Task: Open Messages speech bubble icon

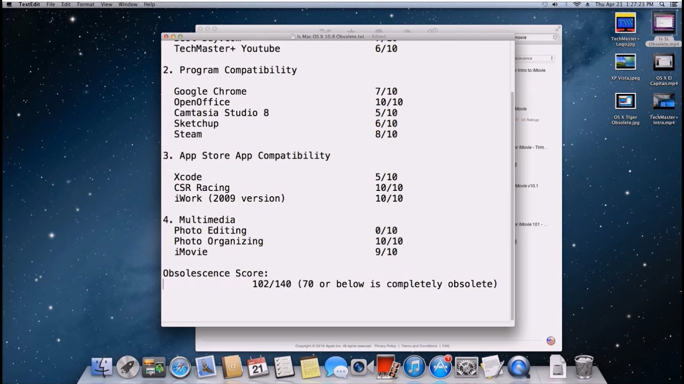Action: pyautogui.click(x=336, y=367)
